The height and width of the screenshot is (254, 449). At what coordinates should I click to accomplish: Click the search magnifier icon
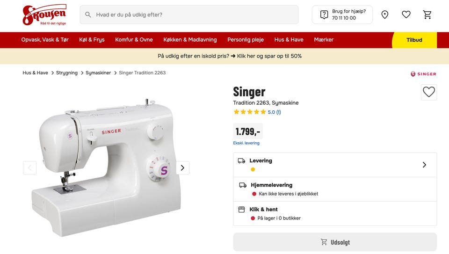coord(88,15)
